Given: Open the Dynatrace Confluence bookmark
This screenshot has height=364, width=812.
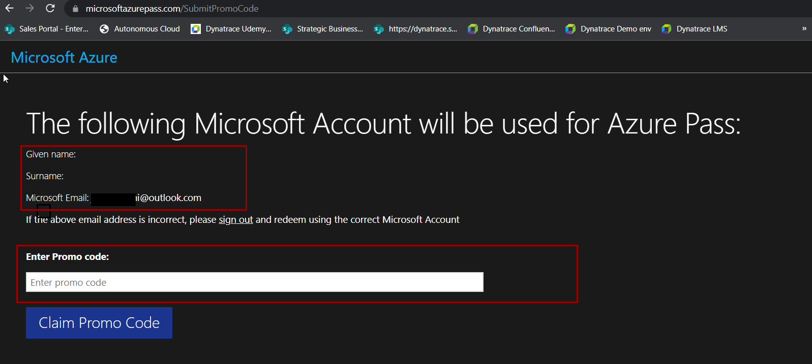Looking at the screenshot, I should coord(512,29).
